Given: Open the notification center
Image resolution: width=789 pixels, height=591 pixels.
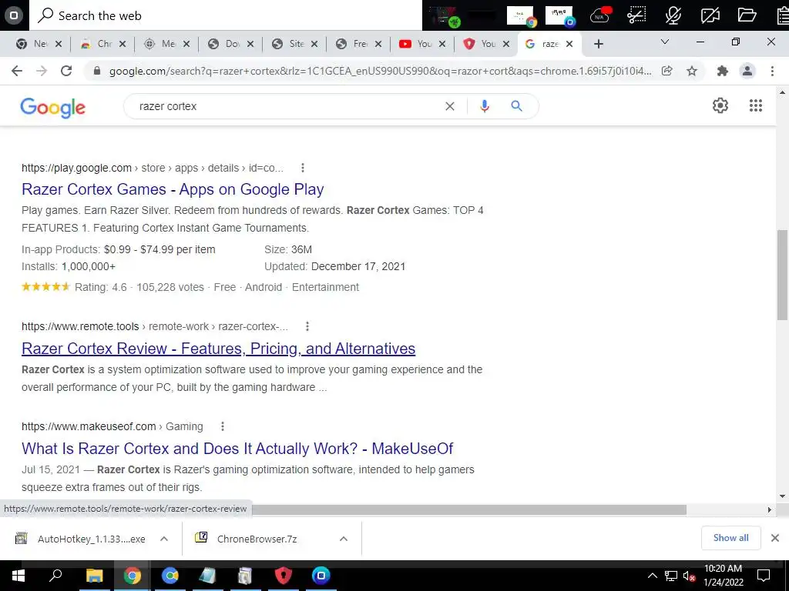Looking at the screenshot, I should pos(764,576).
